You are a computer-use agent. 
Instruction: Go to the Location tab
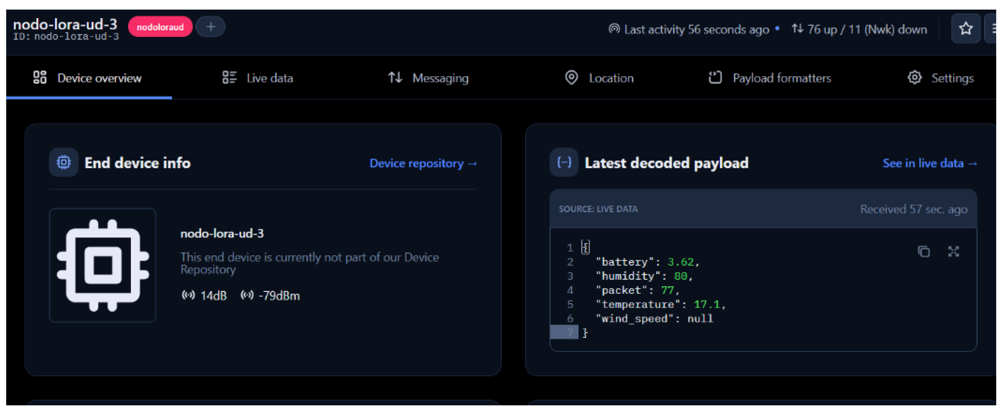[599, 78]
